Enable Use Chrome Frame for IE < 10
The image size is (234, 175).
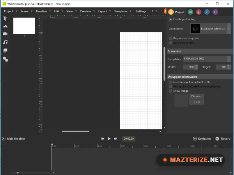171,82
